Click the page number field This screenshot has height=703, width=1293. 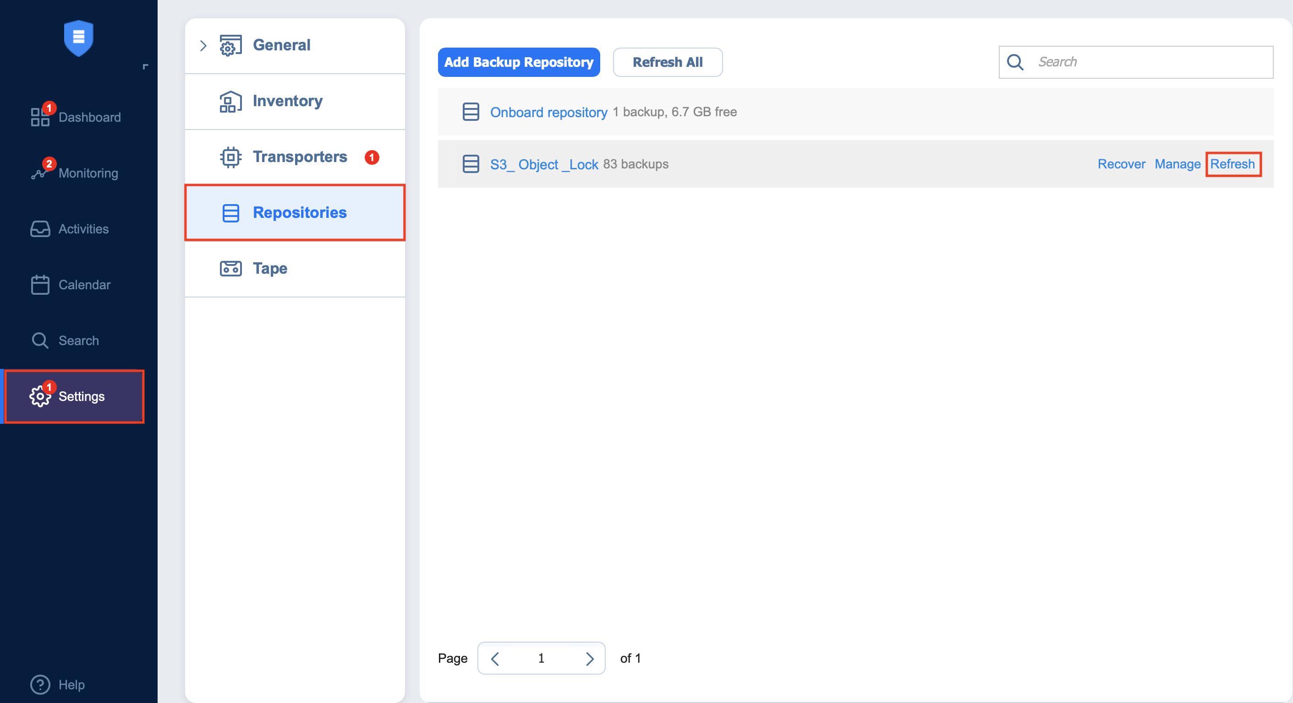[541, 658]
